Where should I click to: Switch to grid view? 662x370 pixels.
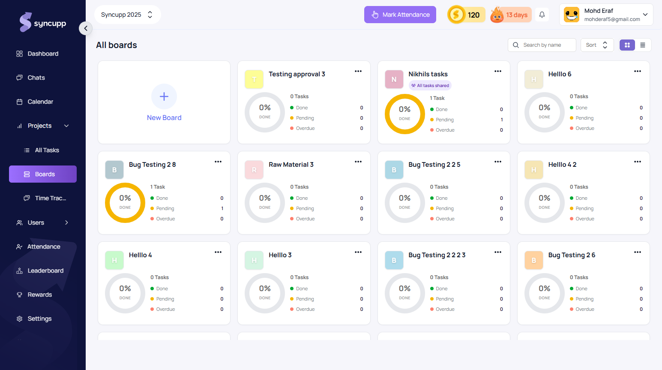coord(627,45)
